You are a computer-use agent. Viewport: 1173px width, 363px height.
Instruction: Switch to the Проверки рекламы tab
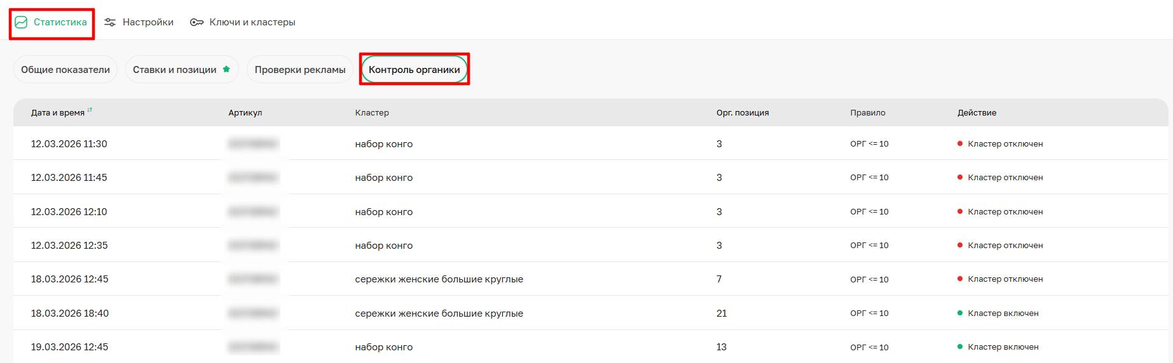300,70
